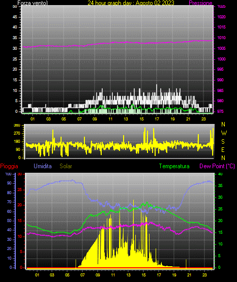This screenshot has height=282, width=237.
Task: Click the 24 hour graph day title
Action: (131, 3)
